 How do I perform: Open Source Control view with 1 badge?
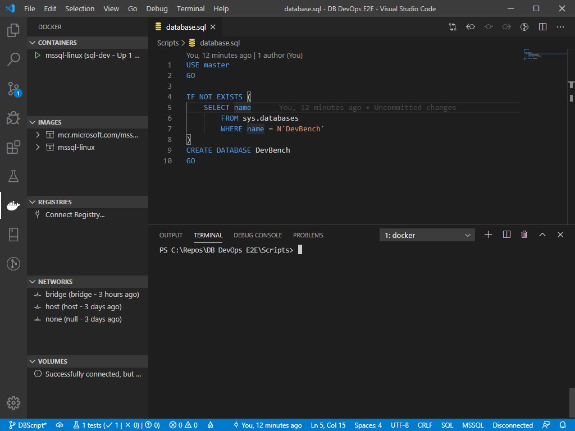pyautogui.click(x=14, y=89)
